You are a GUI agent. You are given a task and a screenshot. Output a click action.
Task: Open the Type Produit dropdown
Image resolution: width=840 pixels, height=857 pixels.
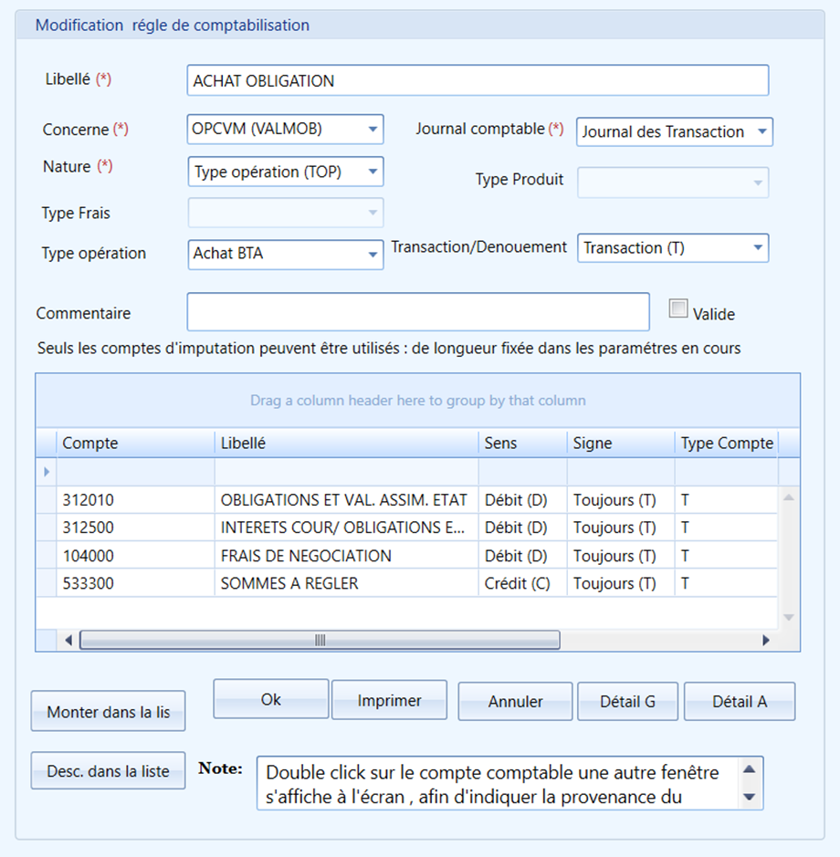tap(673, 183)
